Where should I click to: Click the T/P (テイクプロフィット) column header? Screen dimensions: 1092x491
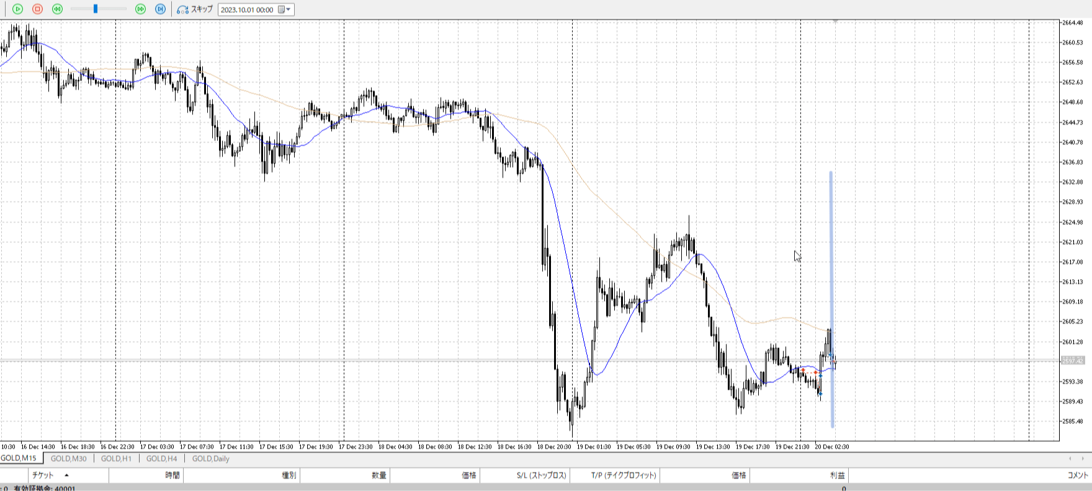tap(623, 476)
